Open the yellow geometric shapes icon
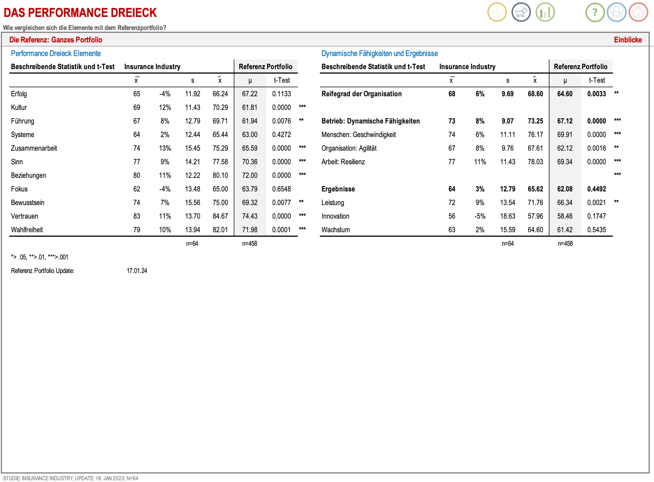The image size is (654, 482). [497, 12]
